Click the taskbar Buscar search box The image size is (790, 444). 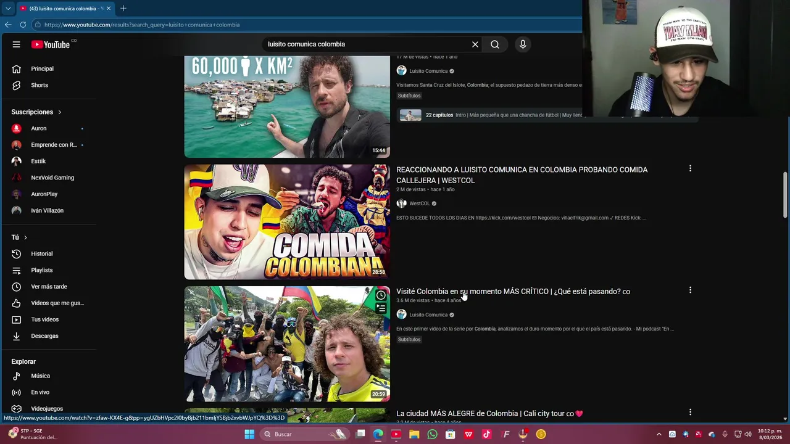(x=304, y=434)
